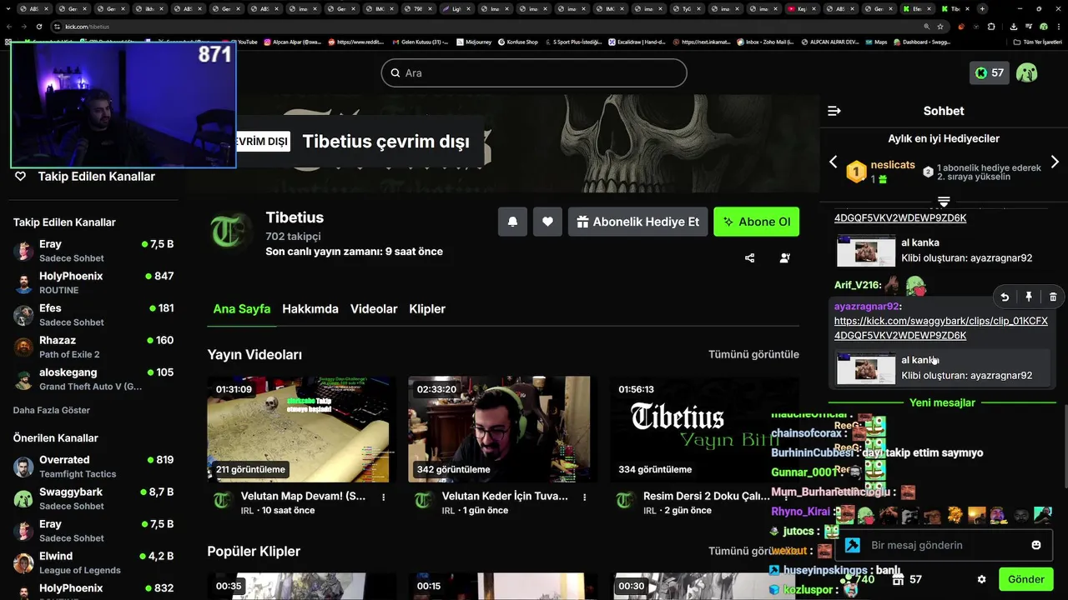Click the notification bell for Tibetius
The width and height of the screenshot is (1068, 600).
click(513, 222)
